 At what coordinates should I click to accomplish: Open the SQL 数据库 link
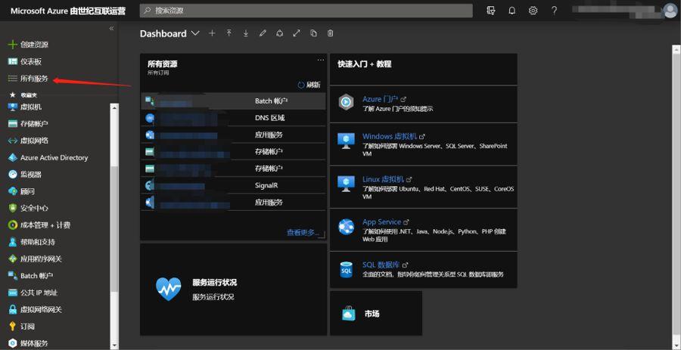pos(381,265)
